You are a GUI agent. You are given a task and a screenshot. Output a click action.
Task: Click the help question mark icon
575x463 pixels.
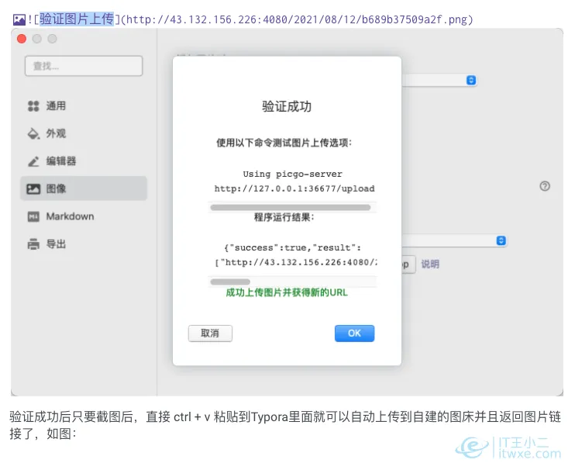545,186
